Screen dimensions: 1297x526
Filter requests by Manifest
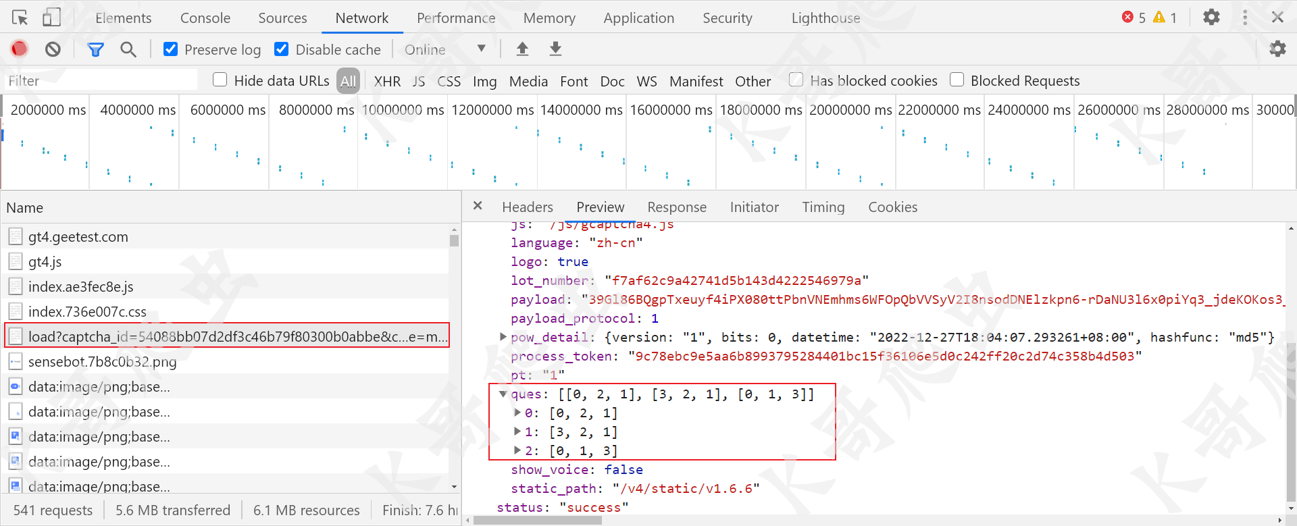pos(696,81)
